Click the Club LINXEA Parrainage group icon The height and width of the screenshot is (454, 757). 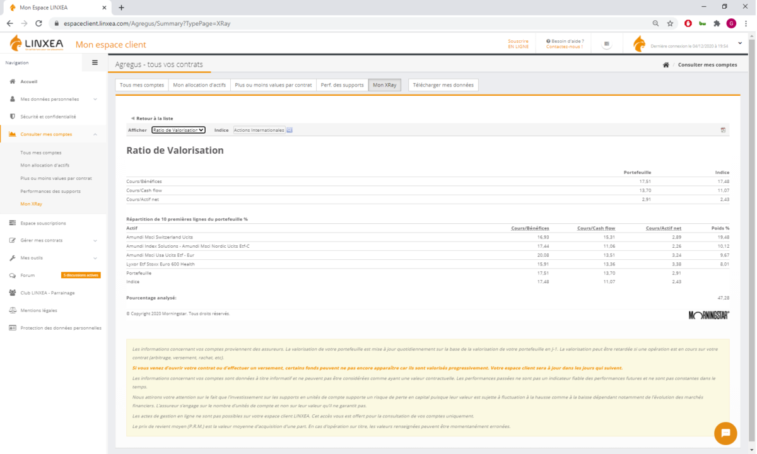(x=13, y=293)
